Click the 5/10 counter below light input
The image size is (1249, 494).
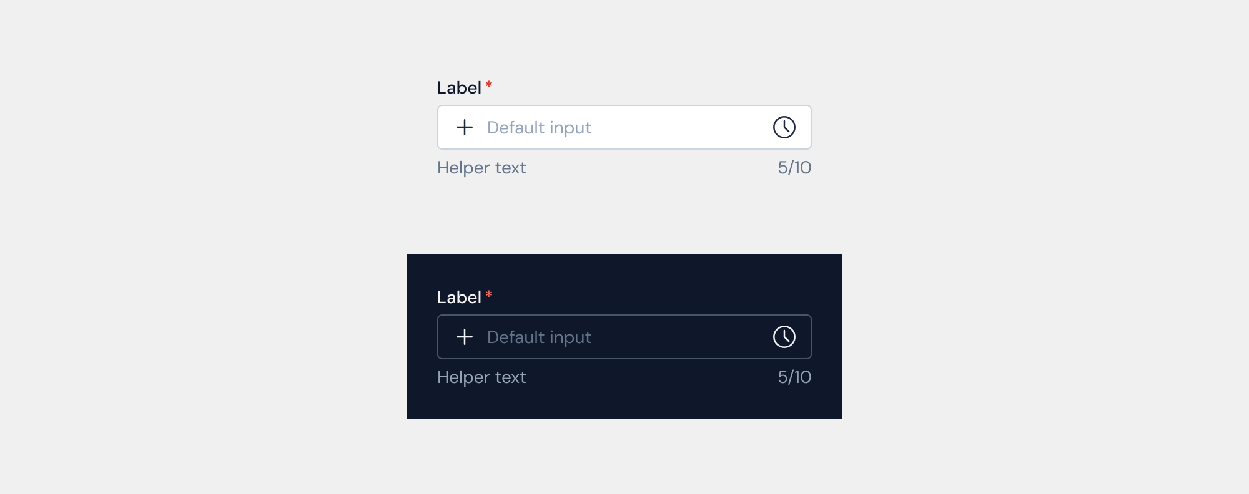point(794,168)
